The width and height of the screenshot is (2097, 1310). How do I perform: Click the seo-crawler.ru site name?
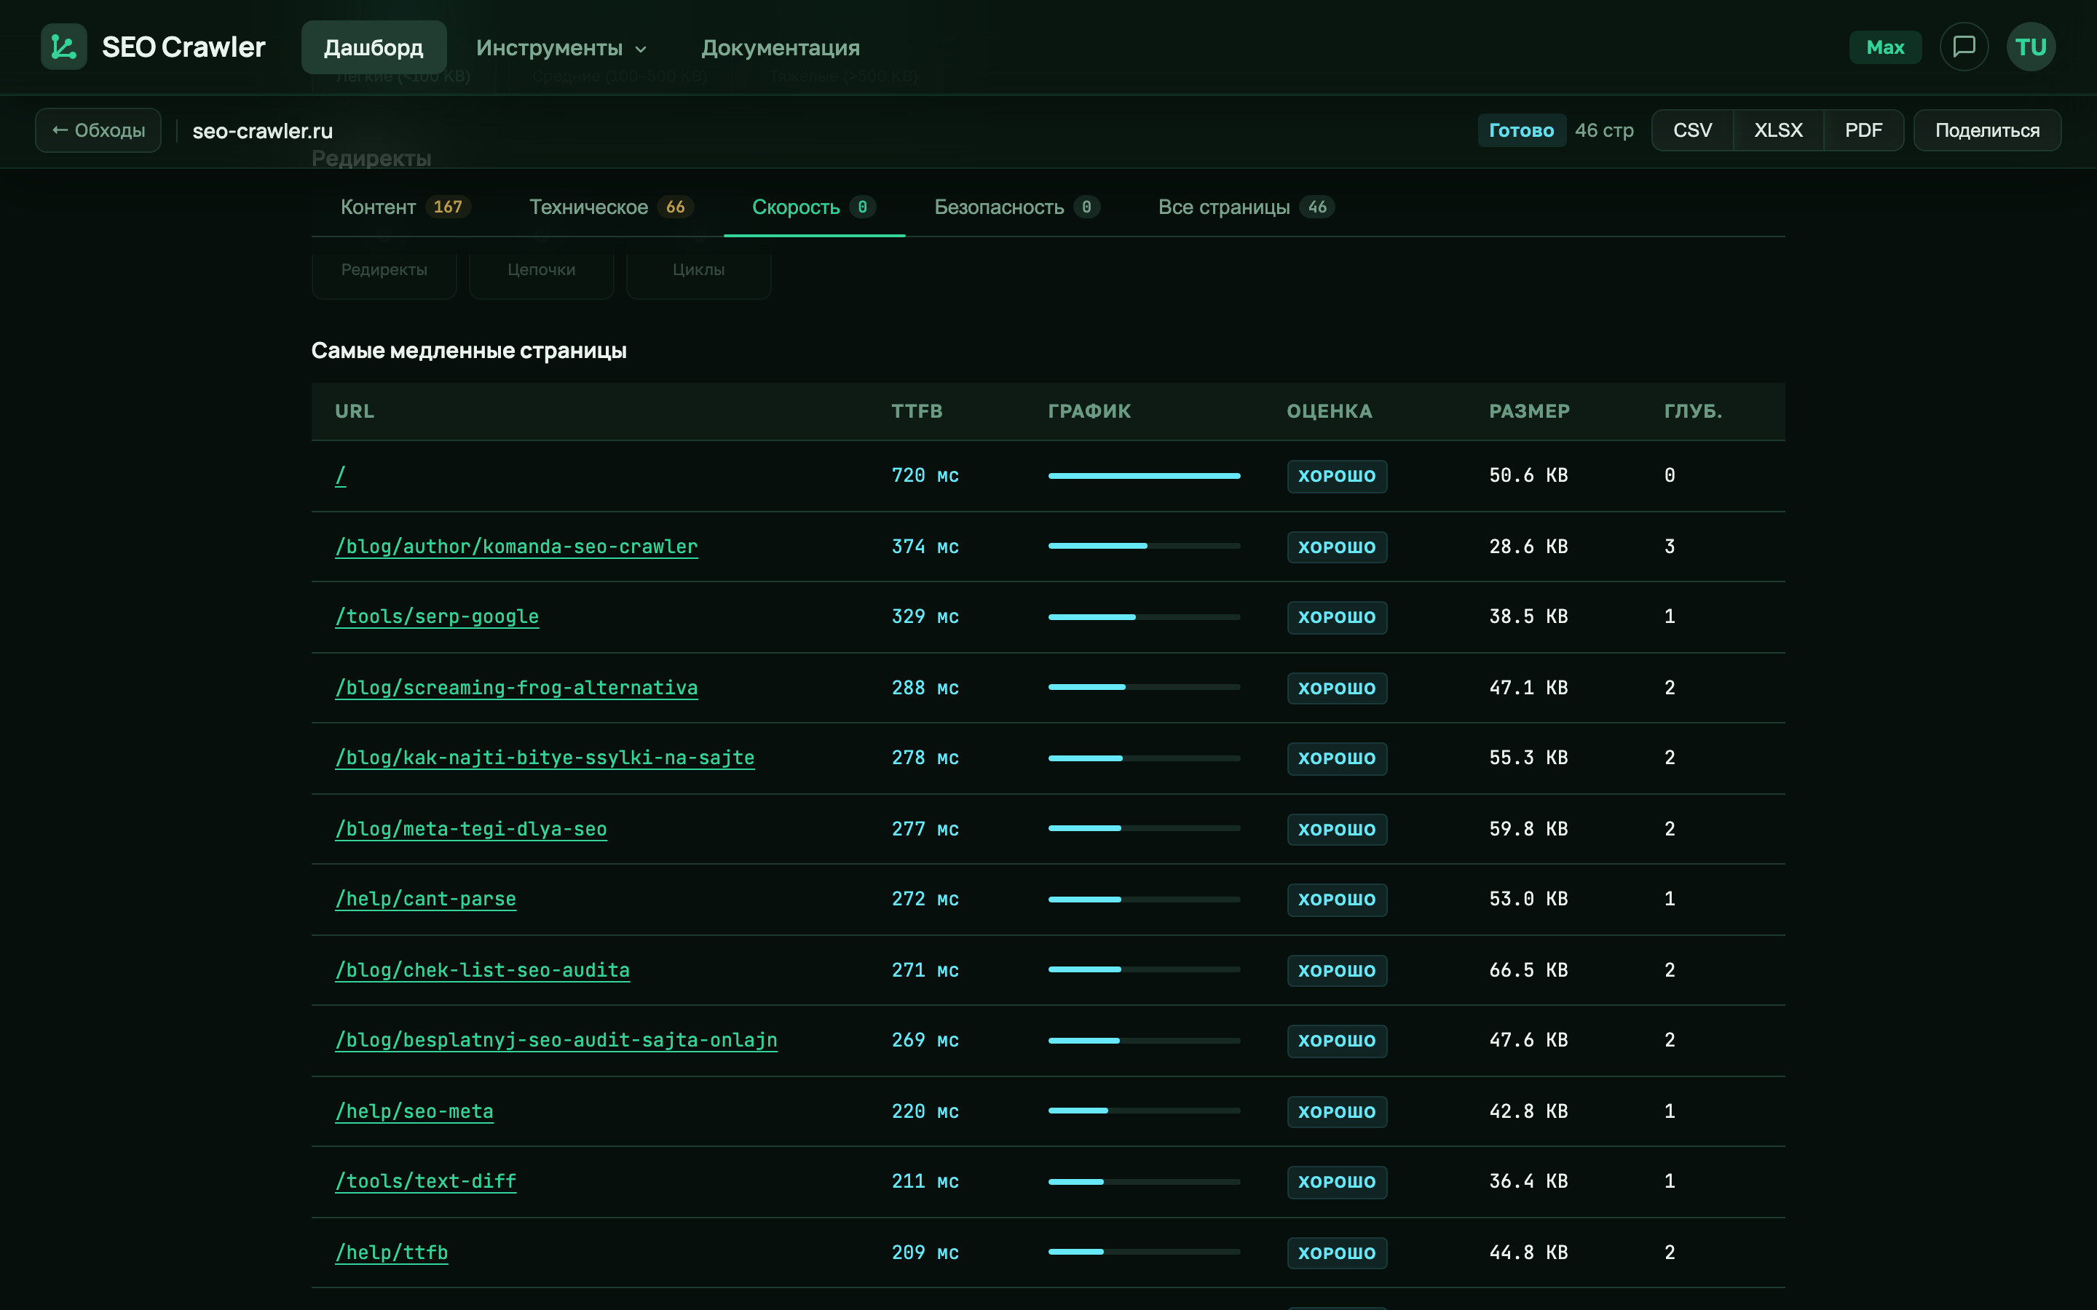coord(263,131)
